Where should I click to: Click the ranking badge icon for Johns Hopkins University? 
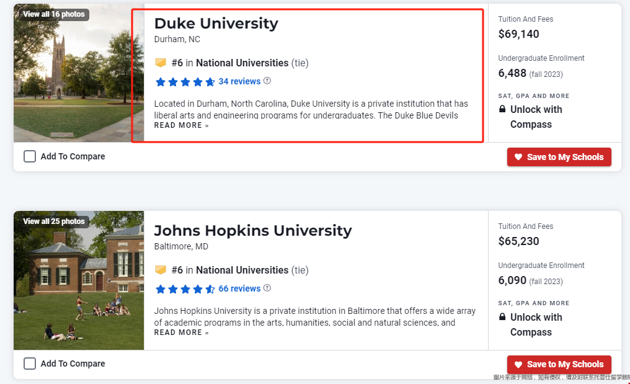(161, 270)
